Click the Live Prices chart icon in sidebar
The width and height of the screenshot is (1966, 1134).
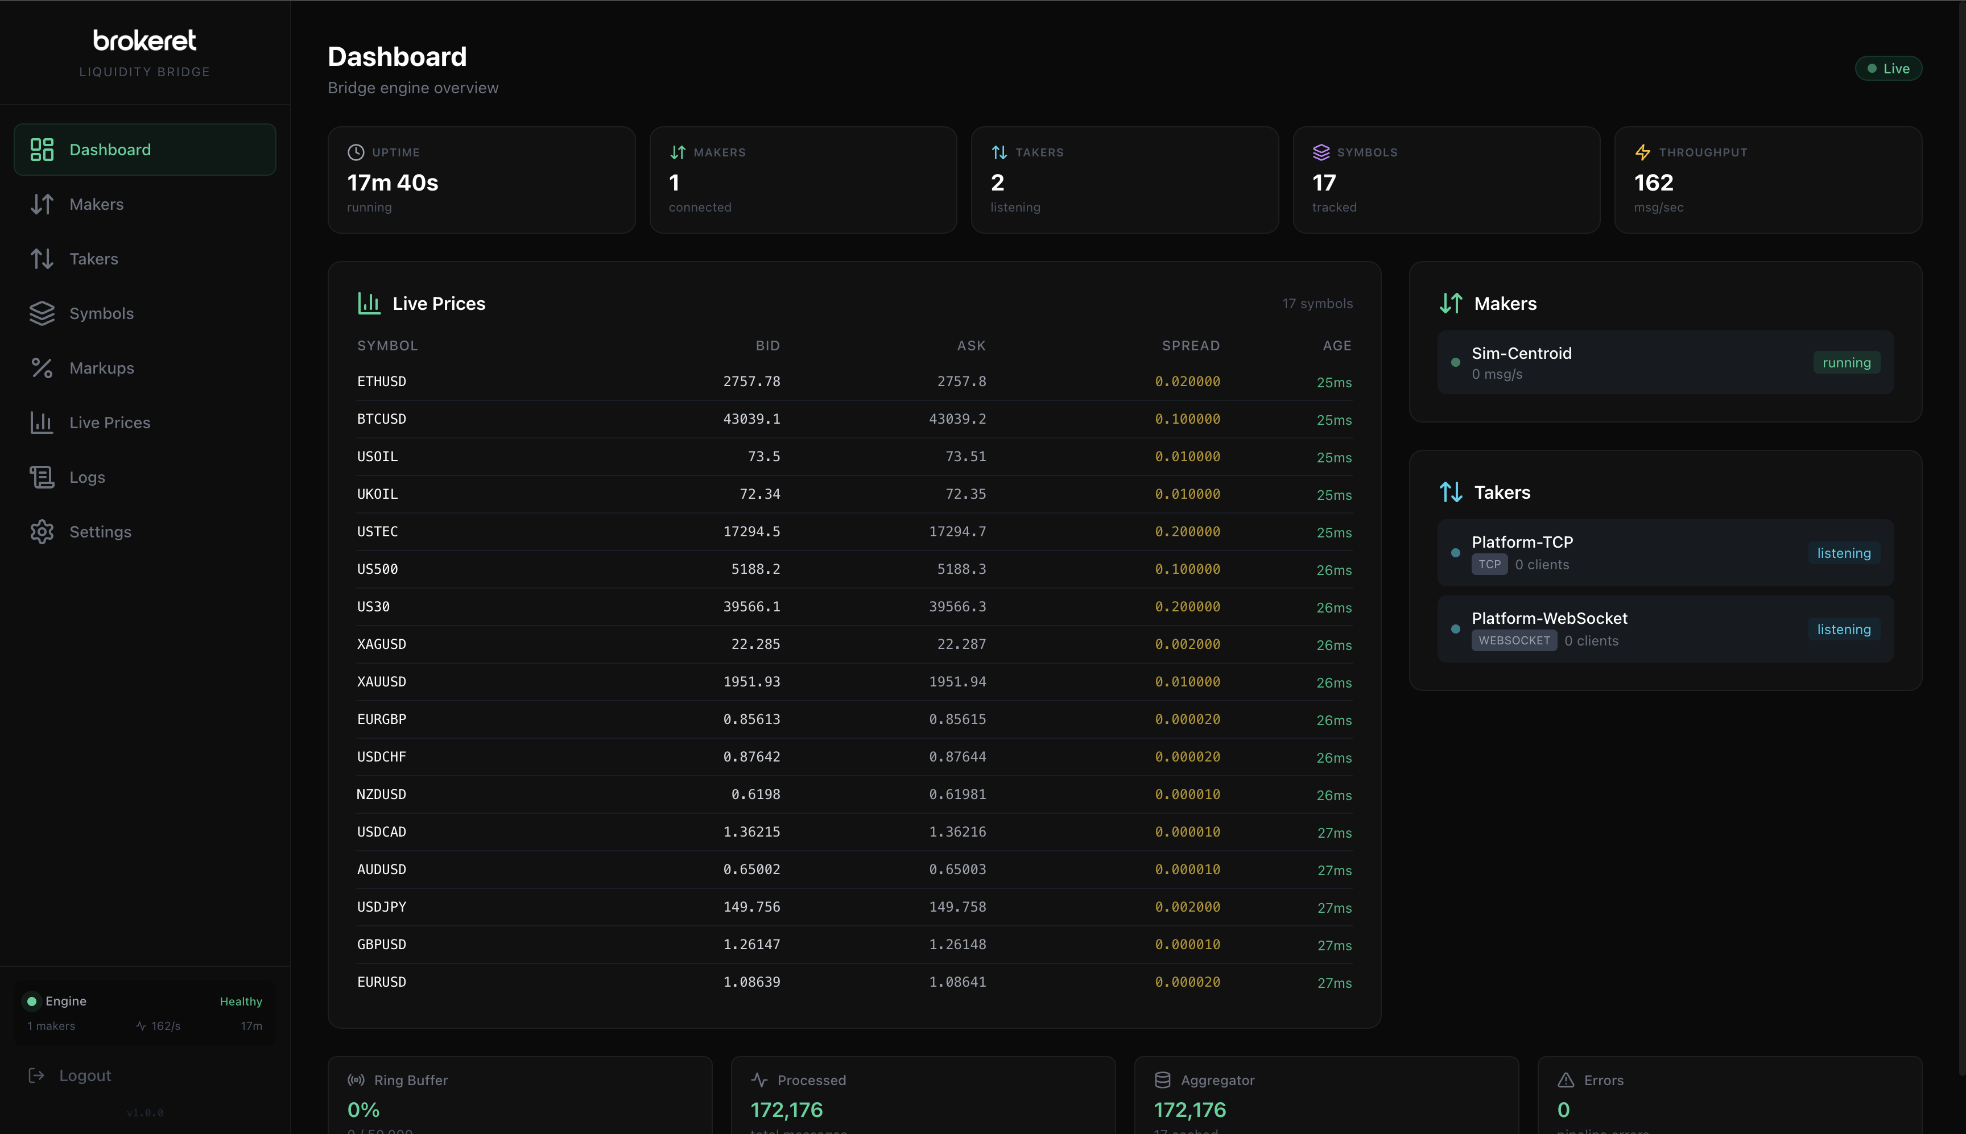pyautogui.click(x=42, y=422)
